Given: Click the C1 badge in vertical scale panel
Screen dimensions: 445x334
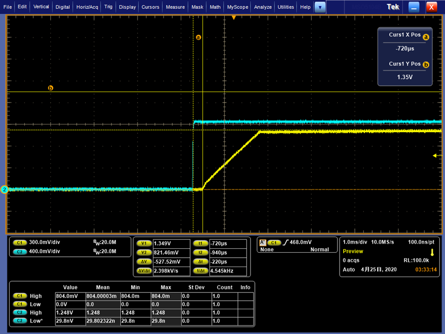Looking at the screenshot, I should (20, 242).
